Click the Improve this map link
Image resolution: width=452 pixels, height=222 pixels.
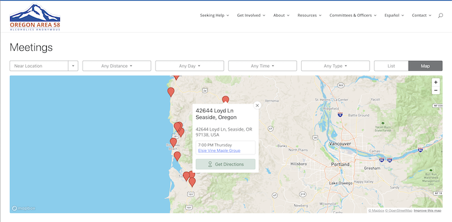428,211
